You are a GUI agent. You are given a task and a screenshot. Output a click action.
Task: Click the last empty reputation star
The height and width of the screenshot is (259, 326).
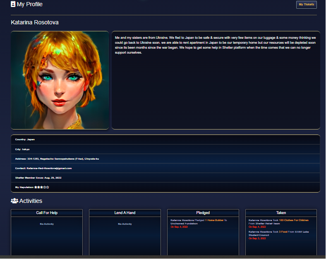tap(48, 187)
